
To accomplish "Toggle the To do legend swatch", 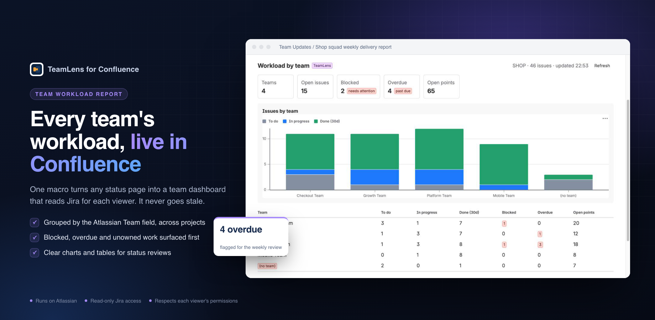I will click(x=264, y=121).
